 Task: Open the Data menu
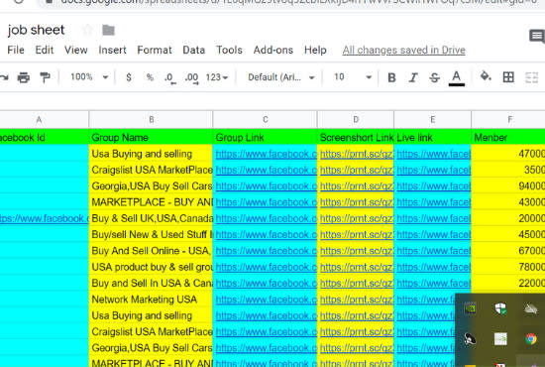click(193, 51)
